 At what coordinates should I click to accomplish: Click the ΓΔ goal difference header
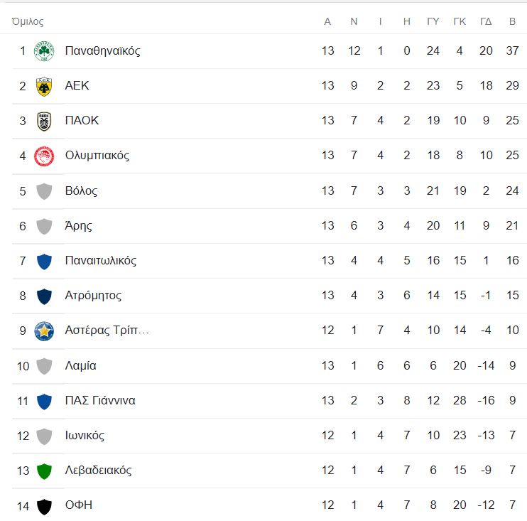(x=486, y=21)
